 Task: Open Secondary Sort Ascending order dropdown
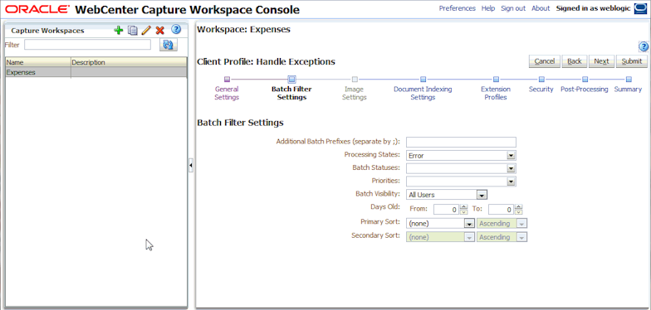pos(521,237)
